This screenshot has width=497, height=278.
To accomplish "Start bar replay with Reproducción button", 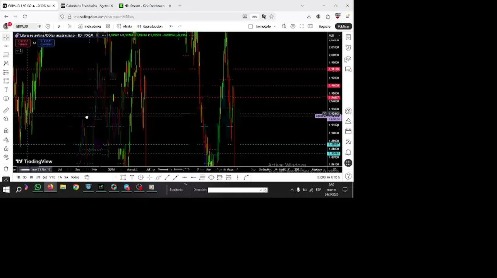I will (x=149, y=26).
